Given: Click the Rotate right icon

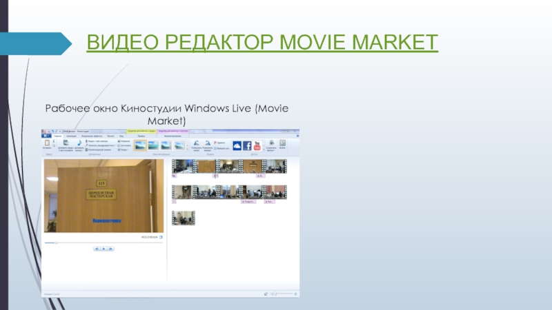Looking at the screenshot, I should coord(208,143).
